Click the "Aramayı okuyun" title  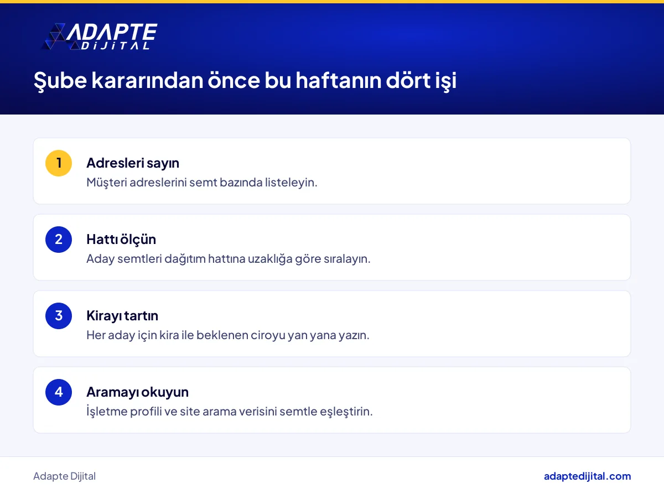click(137, 392)
